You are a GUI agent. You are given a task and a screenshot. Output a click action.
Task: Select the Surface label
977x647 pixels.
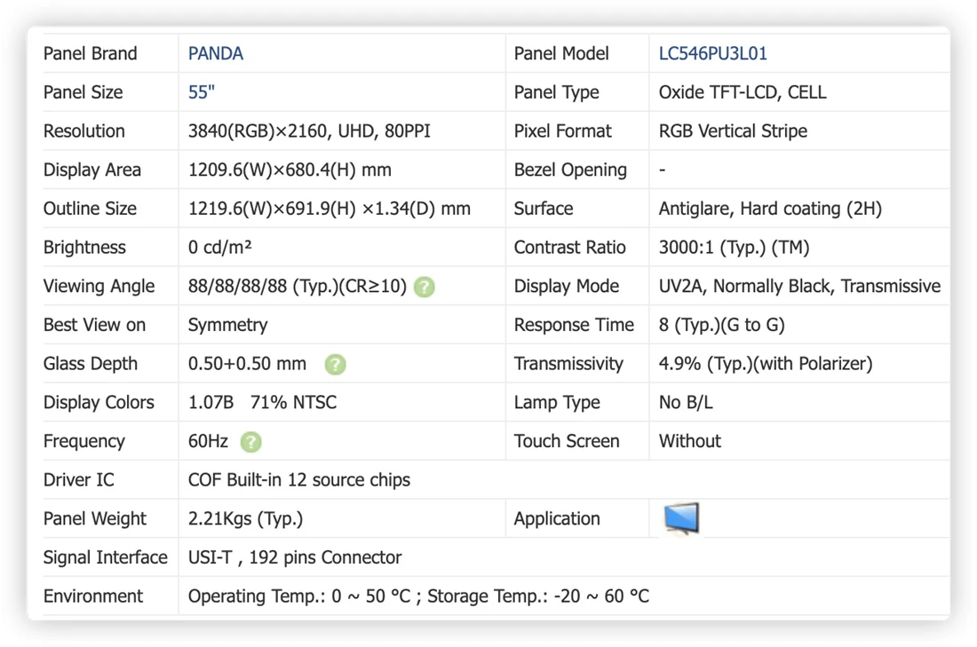coord(544,209)
